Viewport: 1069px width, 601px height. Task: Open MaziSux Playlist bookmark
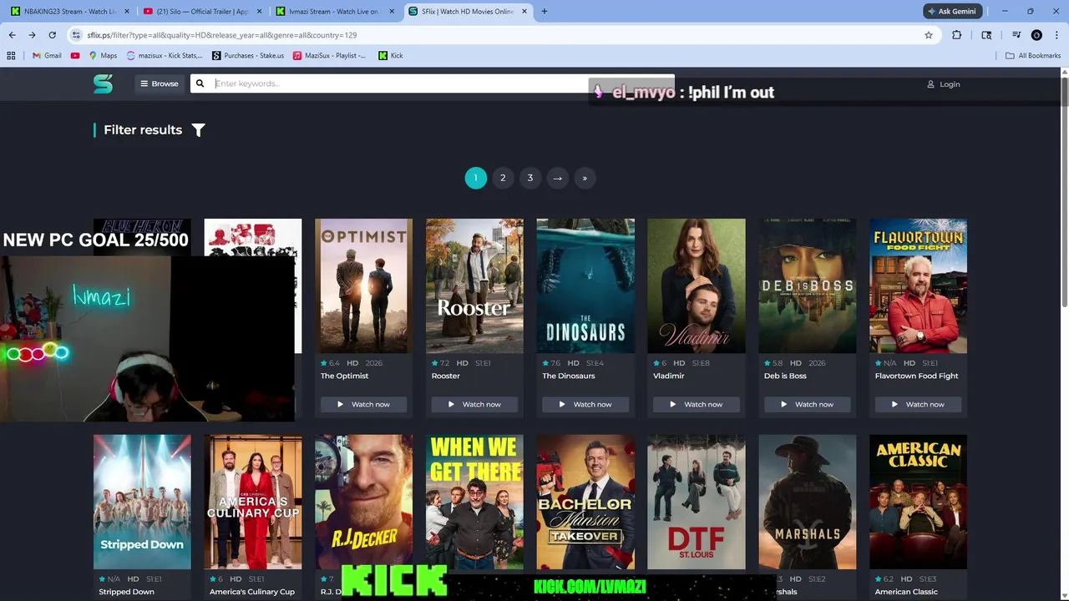(329, 56)
